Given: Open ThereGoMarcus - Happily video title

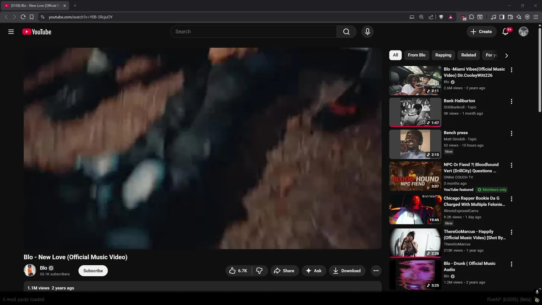Looking at the screenshot, I should (x=475, y=235).
